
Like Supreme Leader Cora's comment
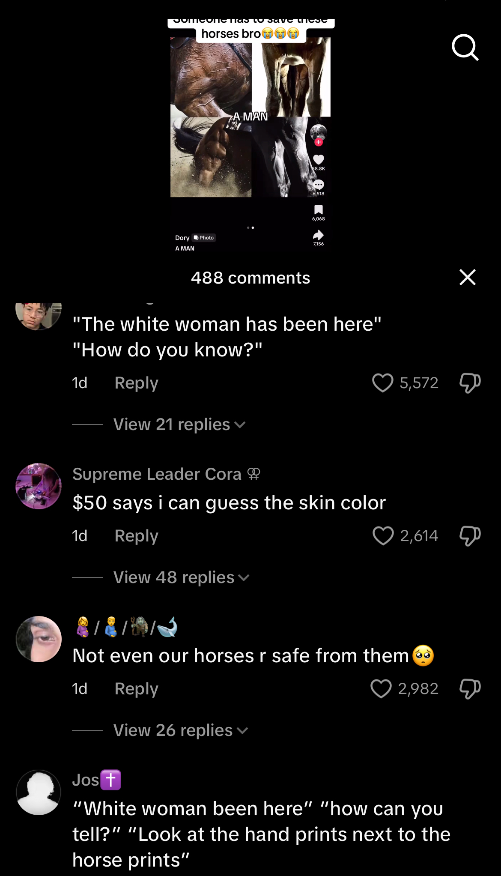(x=383, y=535)
